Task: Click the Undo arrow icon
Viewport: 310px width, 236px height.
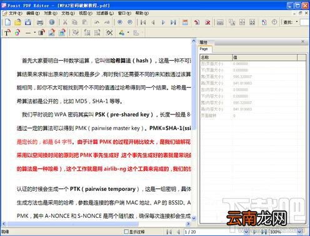Action: tap(97, 22)
